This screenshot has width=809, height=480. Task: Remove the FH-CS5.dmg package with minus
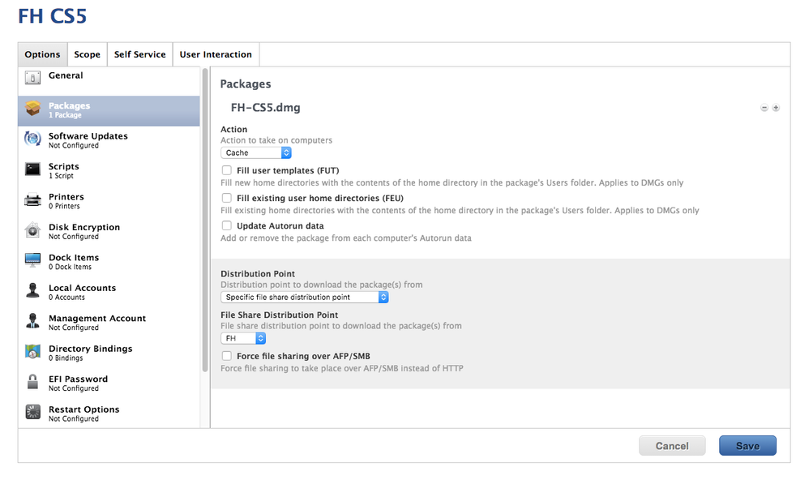tap(764, 108)
